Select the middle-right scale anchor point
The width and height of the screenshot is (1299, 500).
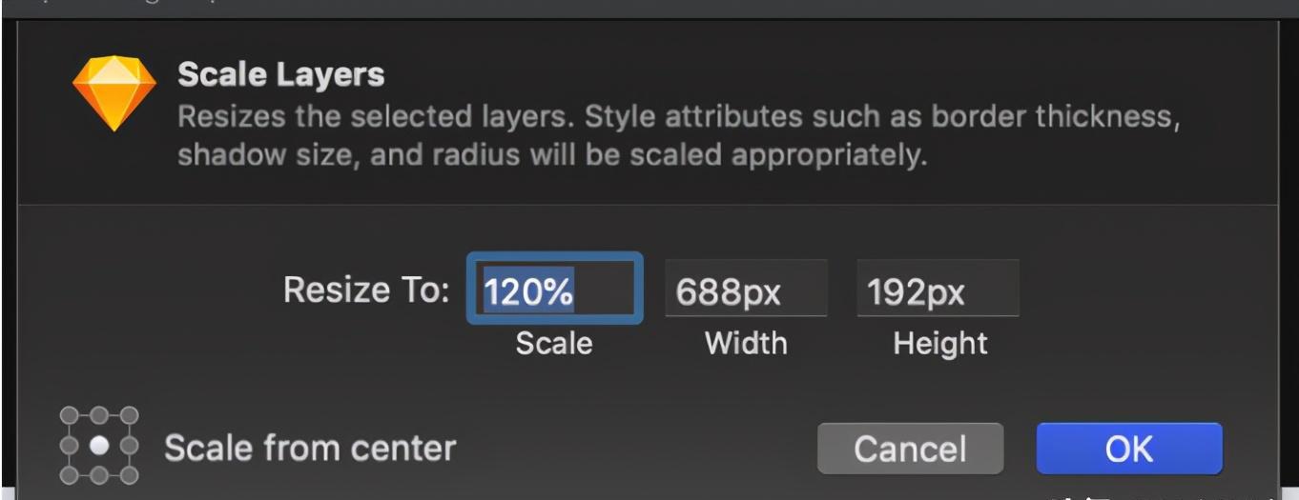tap(129, 445)
